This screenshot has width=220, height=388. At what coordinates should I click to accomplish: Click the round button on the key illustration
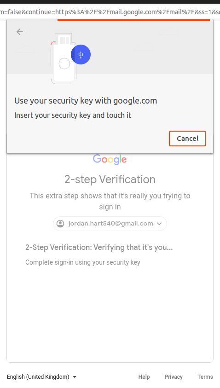[x=64, y=64]
